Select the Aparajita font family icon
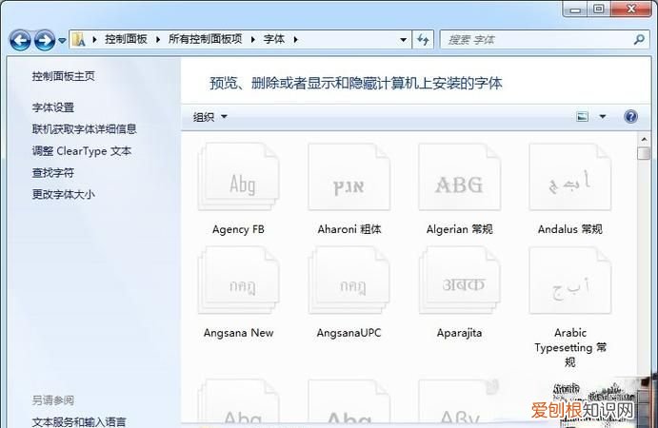658x428 pixels. point(460,280)
